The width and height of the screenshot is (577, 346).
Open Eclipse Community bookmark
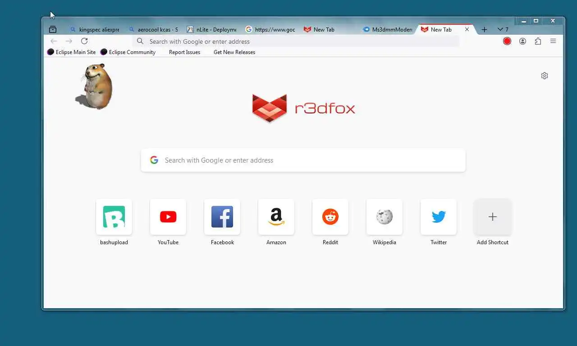pyautogui.click(x=128, y=52)
